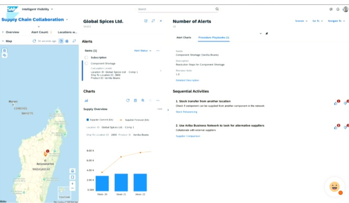Dislike the Ariba Business Network activity
The image size is (349, 203).
coord(345,127)
